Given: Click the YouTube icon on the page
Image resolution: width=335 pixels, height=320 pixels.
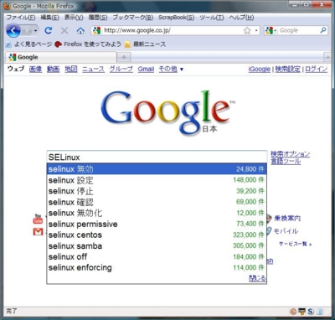Looking at the screenshot, I should (x=38, y=219).
